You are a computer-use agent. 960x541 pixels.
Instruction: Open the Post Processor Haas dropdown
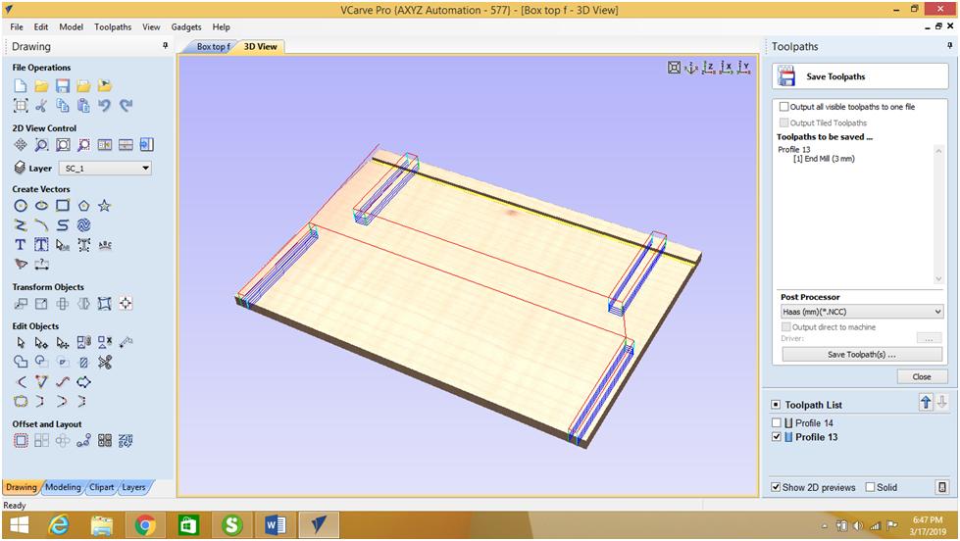tap(861, 312)
